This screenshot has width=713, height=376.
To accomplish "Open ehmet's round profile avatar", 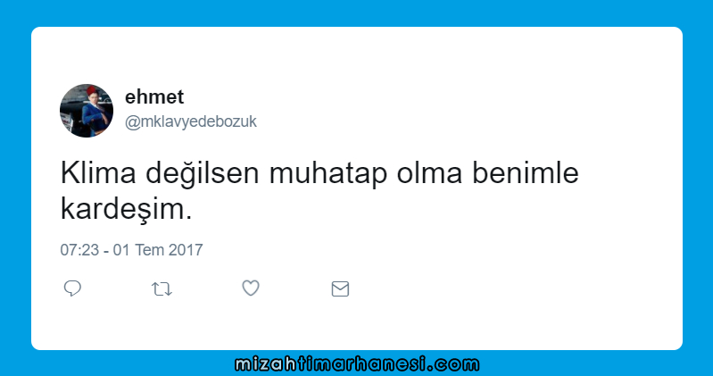I will [87, 111].
